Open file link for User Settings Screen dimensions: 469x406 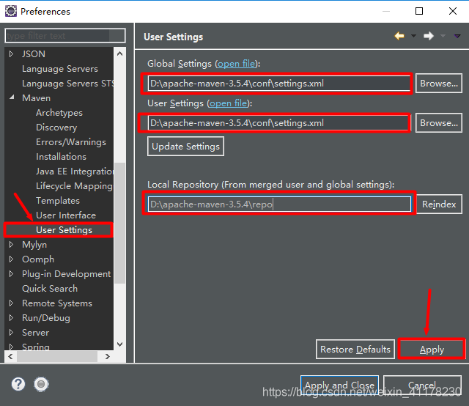pos(229,103)
